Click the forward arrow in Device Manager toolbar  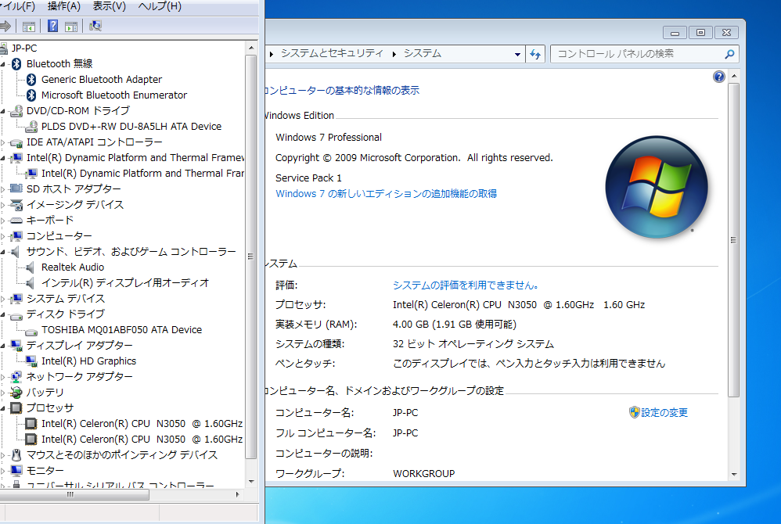5,26
